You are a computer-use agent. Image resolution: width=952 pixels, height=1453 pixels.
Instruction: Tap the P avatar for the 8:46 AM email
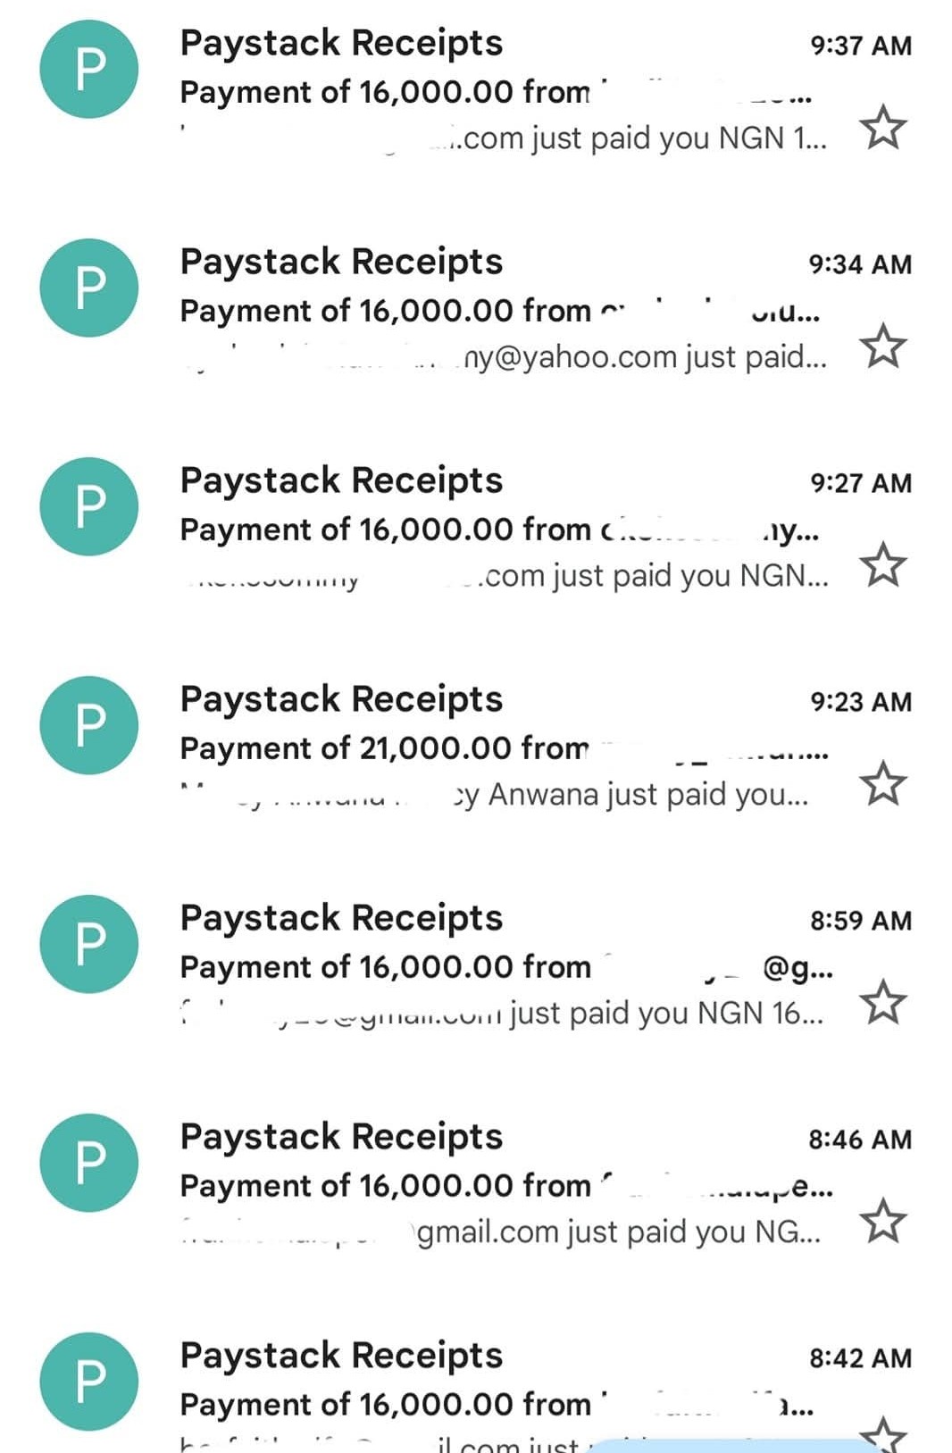(89, 1163)
